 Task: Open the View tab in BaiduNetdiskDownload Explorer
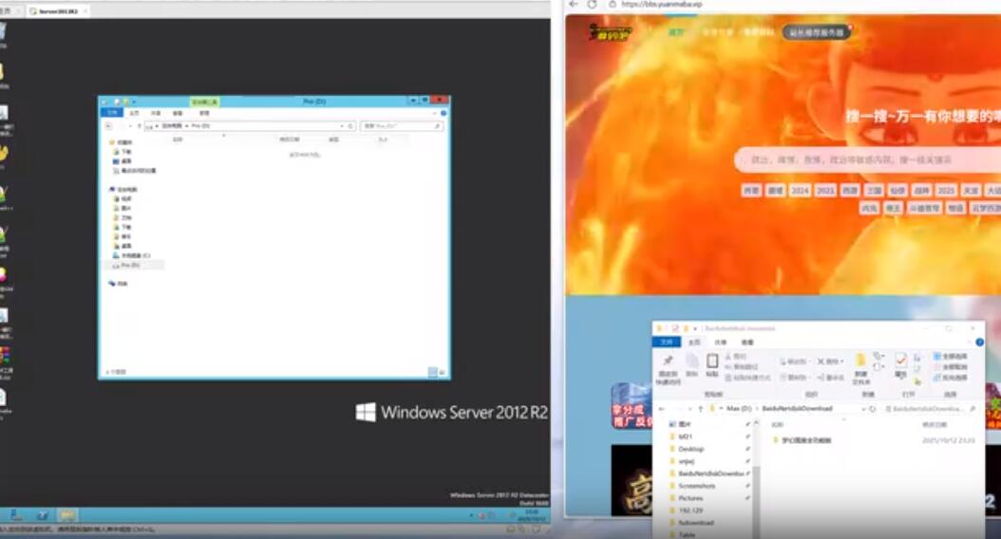[x=747, y=342]
